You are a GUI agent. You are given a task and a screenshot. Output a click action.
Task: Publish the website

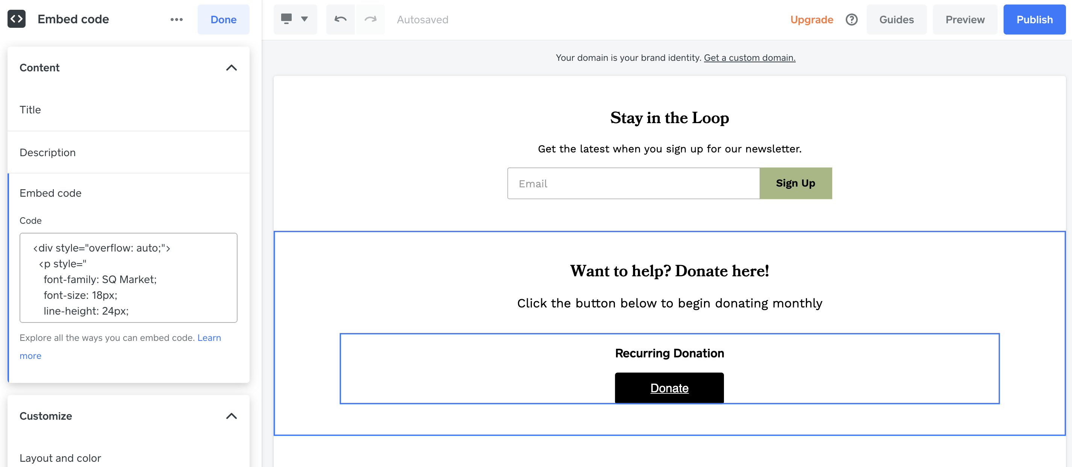1034,20
